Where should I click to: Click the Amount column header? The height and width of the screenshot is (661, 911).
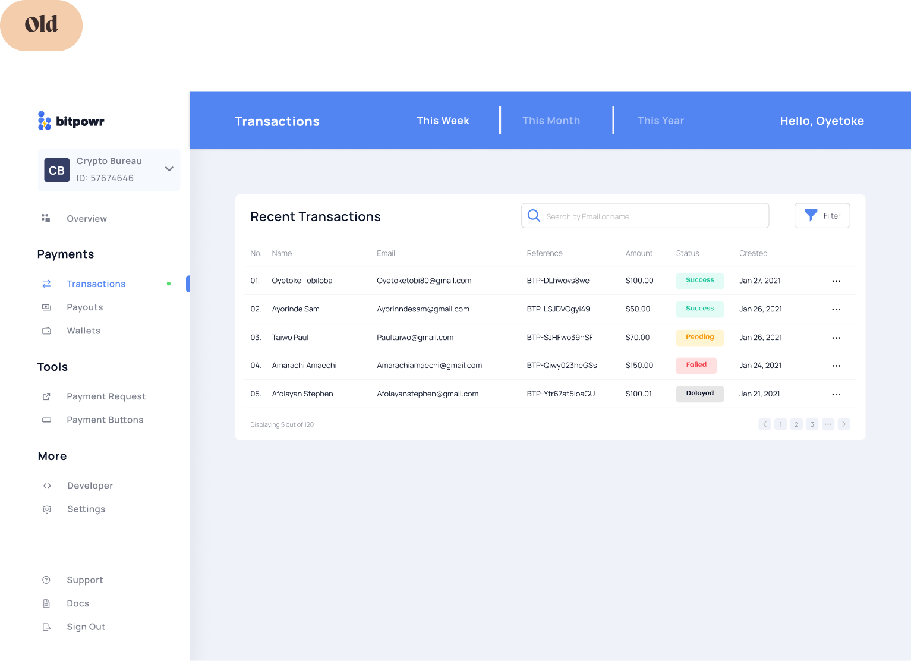point(639,253)
